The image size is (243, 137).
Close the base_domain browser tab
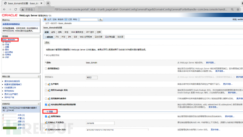(41, 3)
